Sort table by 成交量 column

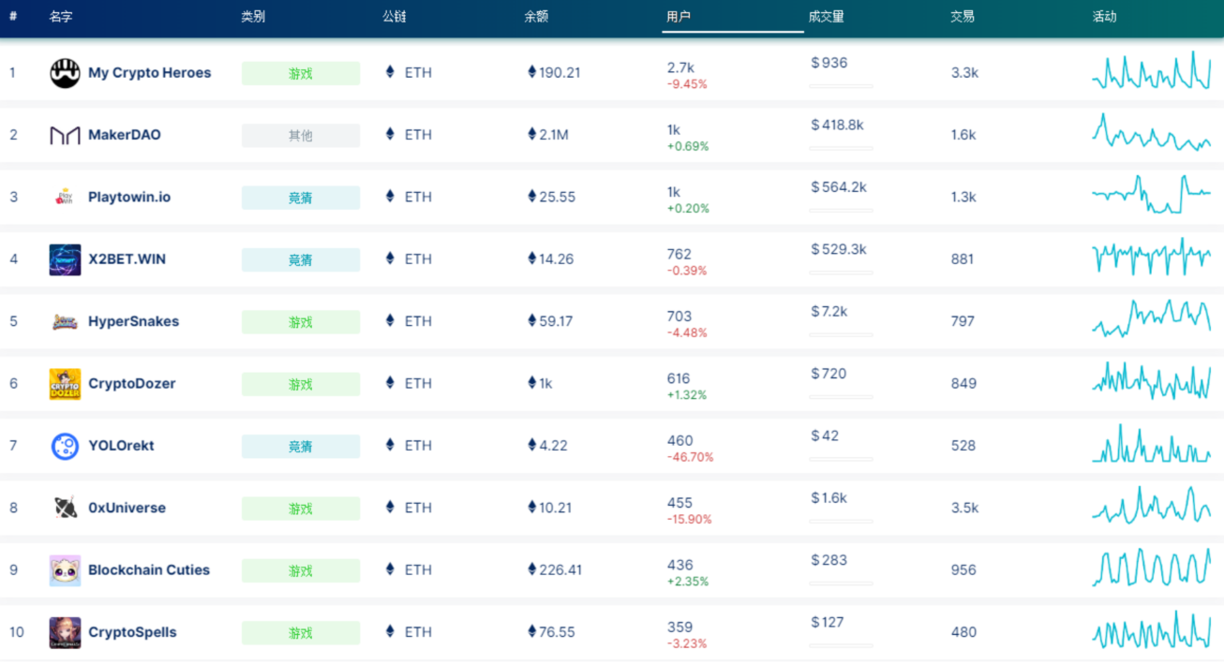coord(826,17)
